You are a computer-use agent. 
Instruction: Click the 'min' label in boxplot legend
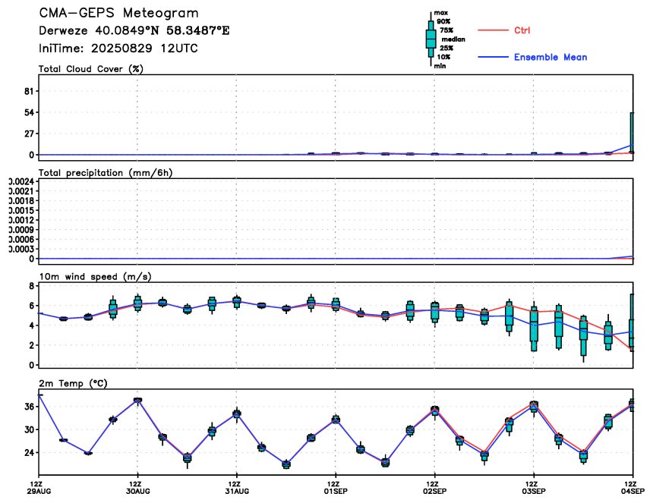tap(440, 66)
